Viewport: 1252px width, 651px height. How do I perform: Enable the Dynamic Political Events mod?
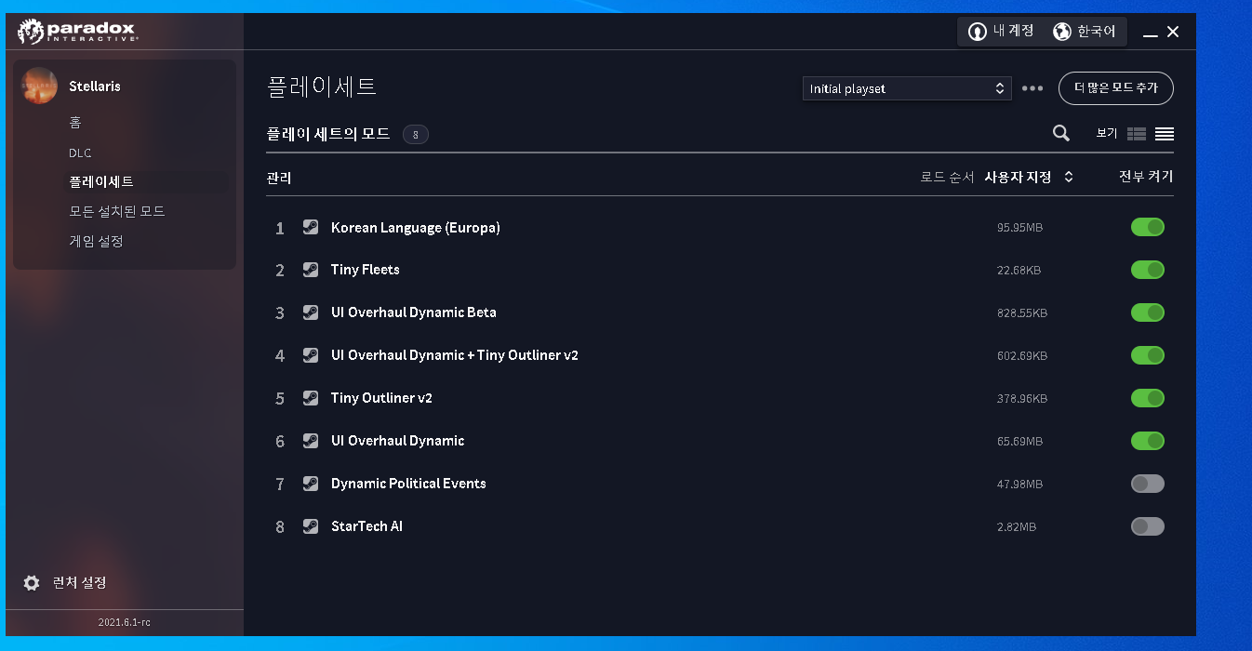(1148, 484)
